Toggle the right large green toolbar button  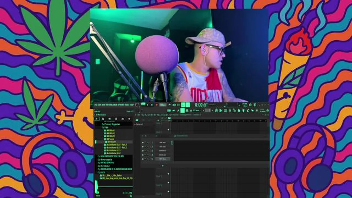(x=188, y=105)
